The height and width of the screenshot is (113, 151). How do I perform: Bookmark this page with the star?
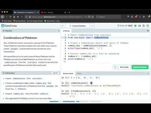92,17
